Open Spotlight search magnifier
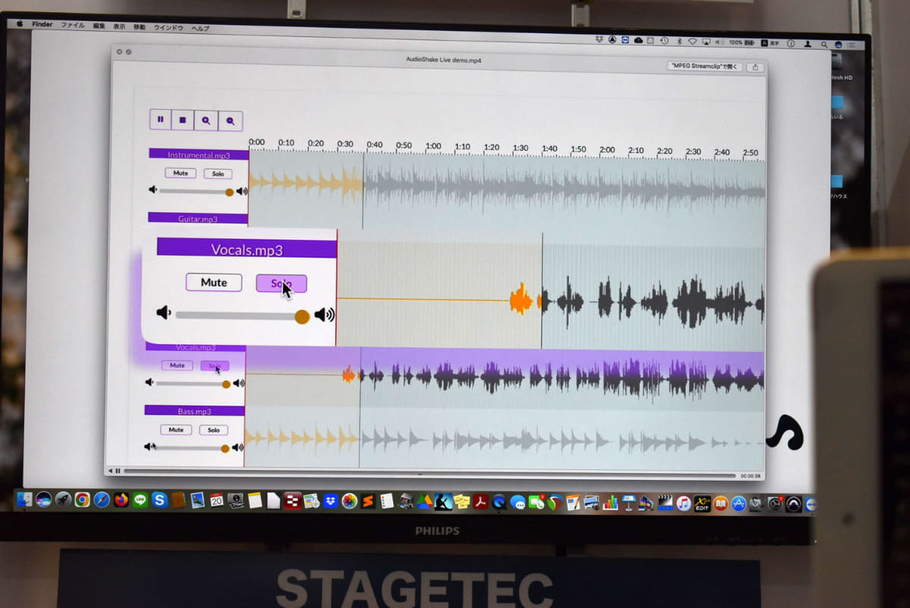 823,44
